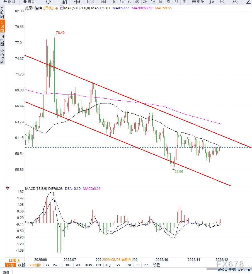Open the VIP指标 tab
The image size is (252, 274).
tap(35, 265)
